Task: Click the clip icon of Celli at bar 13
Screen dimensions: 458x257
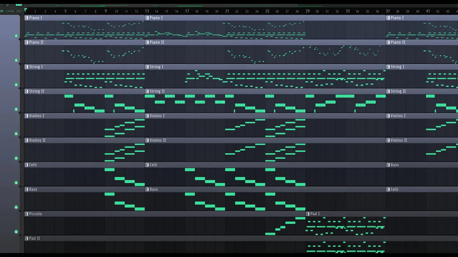Action: [x=147, y=165]
